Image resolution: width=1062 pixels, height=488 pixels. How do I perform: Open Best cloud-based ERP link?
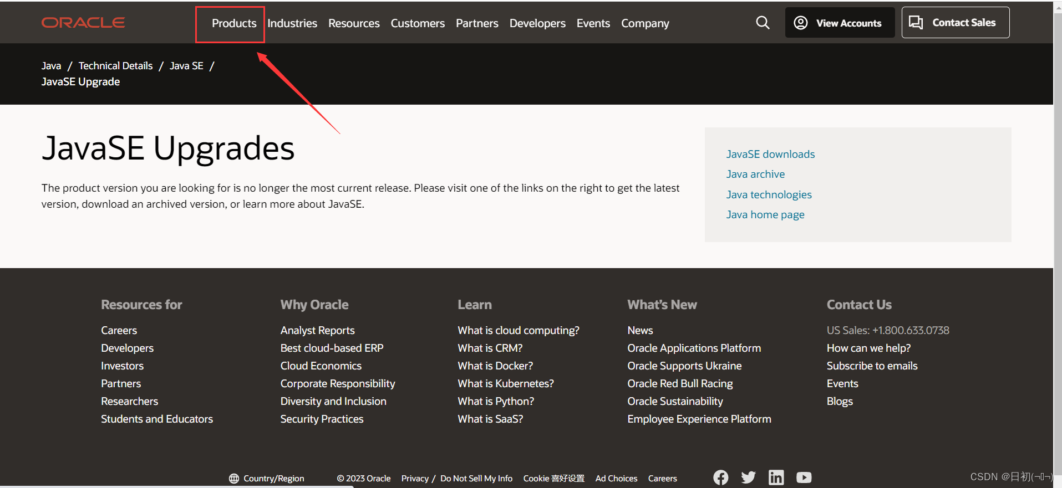pyautogui.click(x=332, y=348)
